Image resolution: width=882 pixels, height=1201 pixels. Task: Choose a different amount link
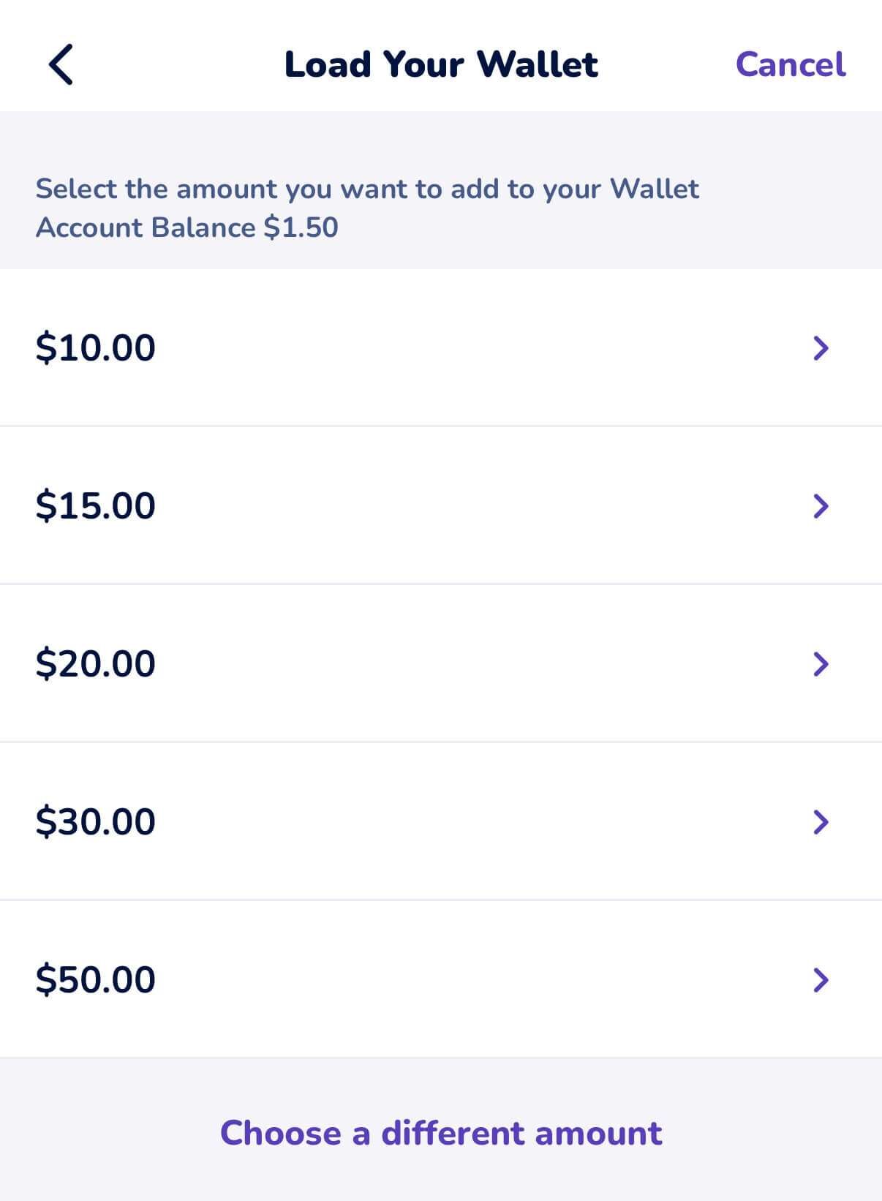441,1132
